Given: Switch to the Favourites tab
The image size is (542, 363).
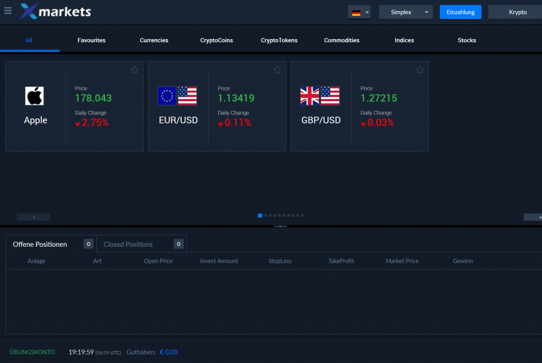Looking at the screenshot, I should 92,40.
